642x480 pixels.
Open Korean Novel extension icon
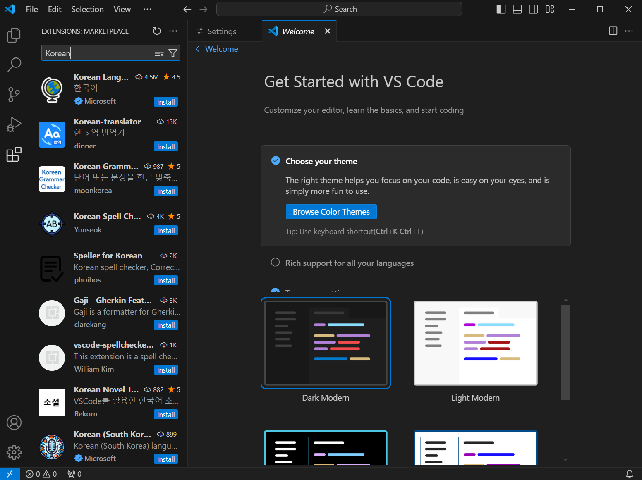point(52,402)
